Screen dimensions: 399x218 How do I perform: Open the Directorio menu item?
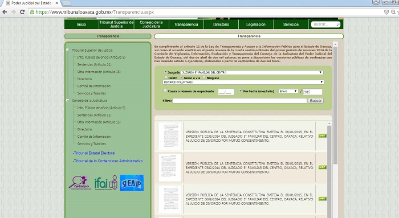[221, 24]
